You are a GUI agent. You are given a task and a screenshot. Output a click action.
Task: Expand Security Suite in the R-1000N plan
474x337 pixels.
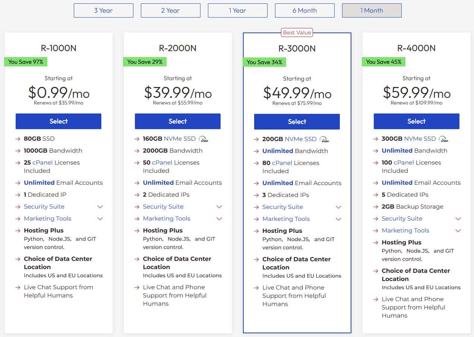pyautogui.click(x=100, y=207)
